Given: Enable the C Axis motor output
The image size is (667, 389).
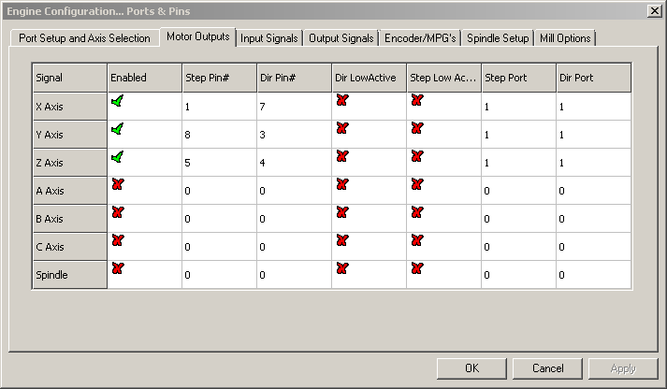Looking at the screenshot, I should click(x=117, y=241).
